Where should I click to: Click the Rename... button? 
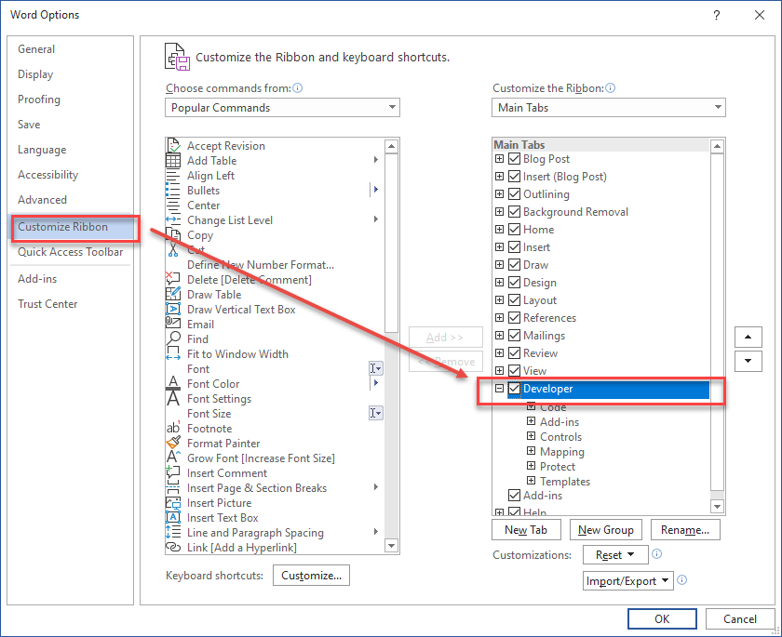click(x=685, y=530)
